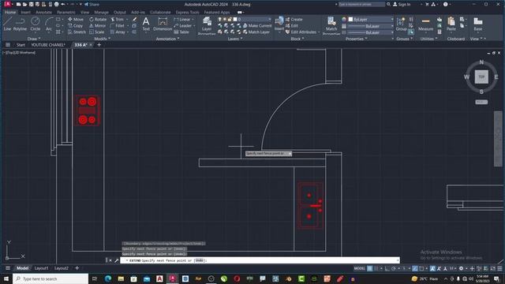Switch to YOUTUBE CHANEL drawing tab
Viewport: 505px width, 284px height.
(48, 45)
